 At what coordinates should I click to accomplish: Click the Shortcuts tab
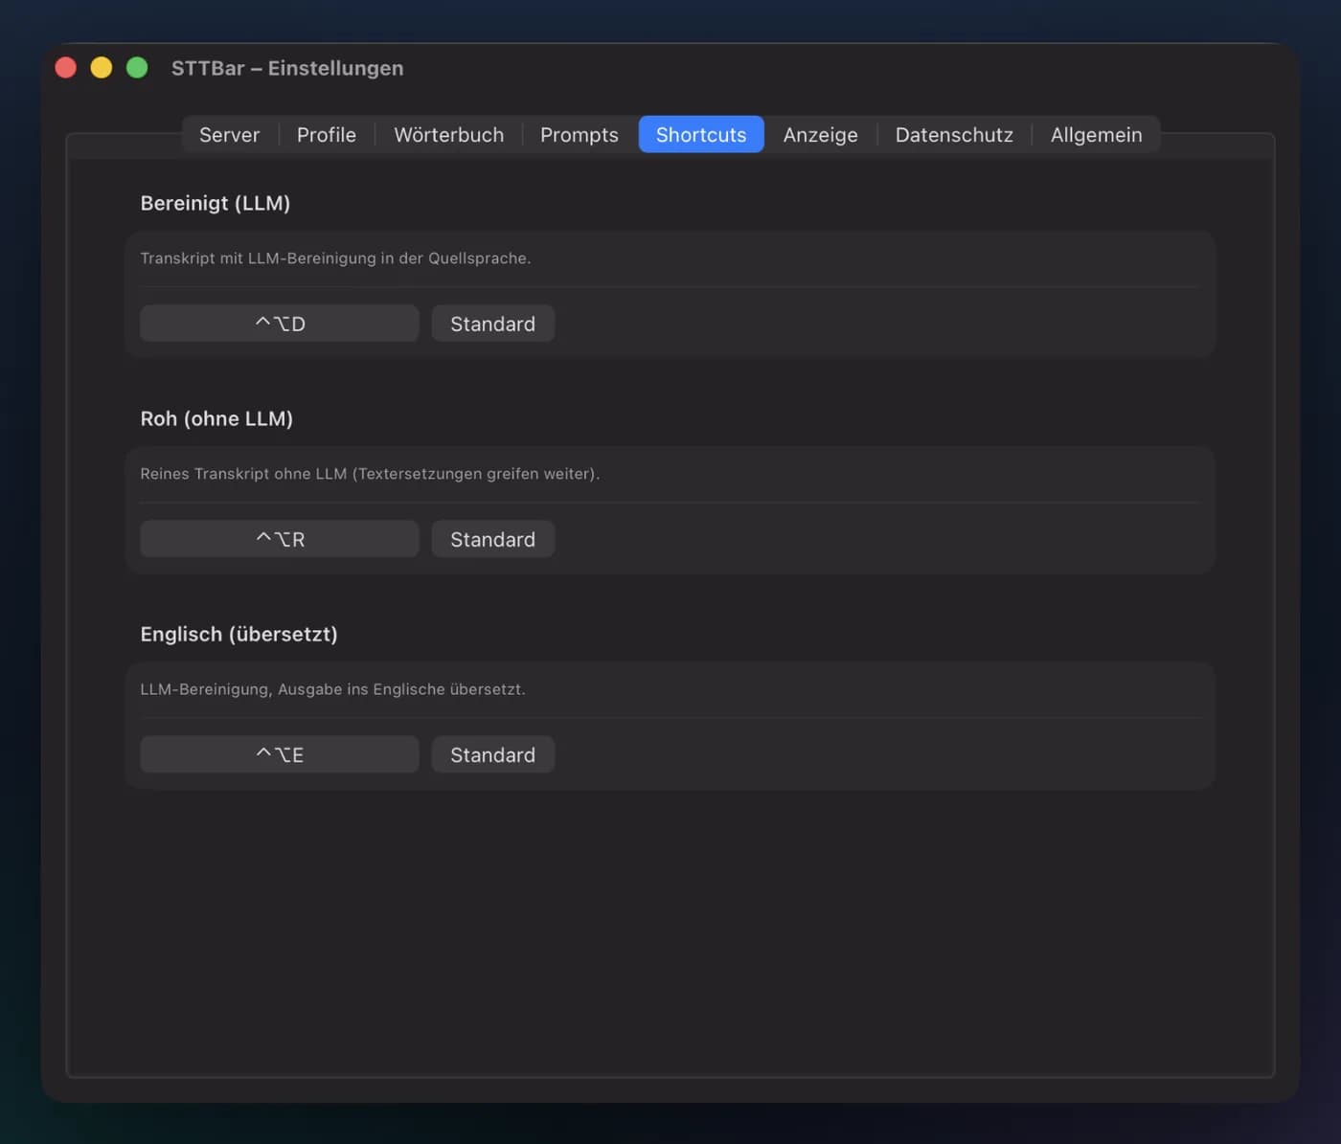[701, 135]
